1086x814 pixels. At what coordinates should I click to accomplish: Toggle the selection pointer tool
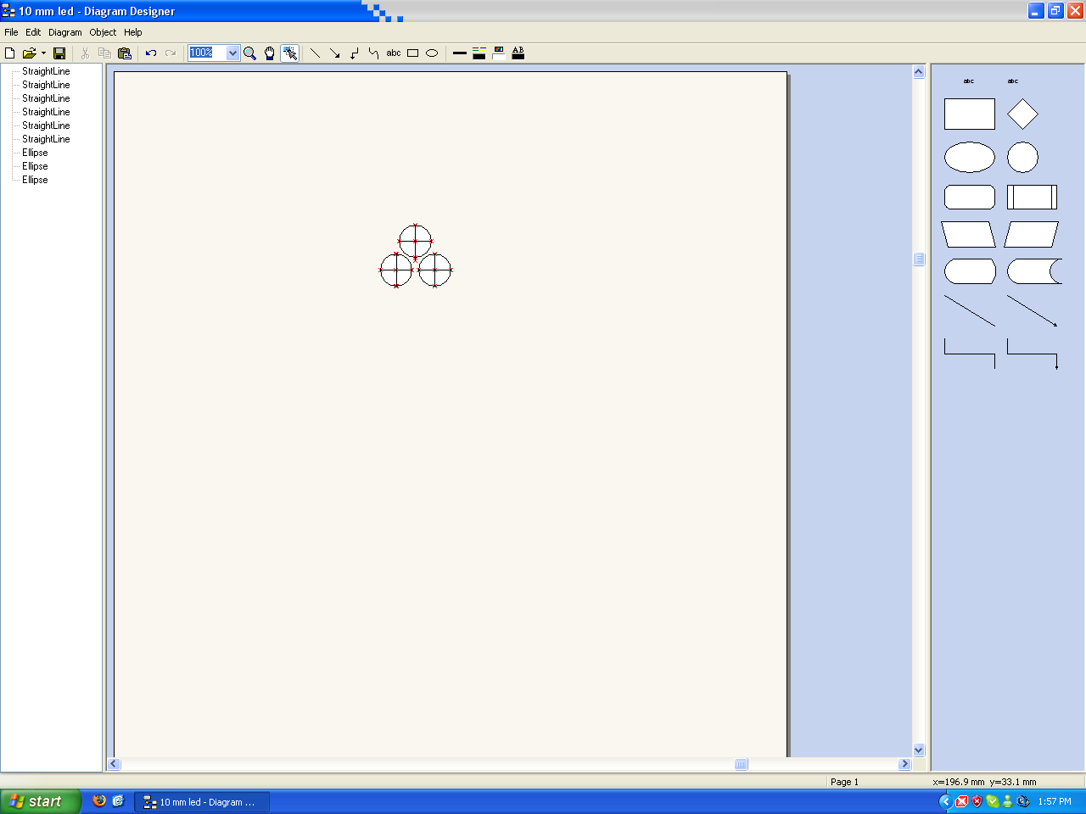(289, 53)
